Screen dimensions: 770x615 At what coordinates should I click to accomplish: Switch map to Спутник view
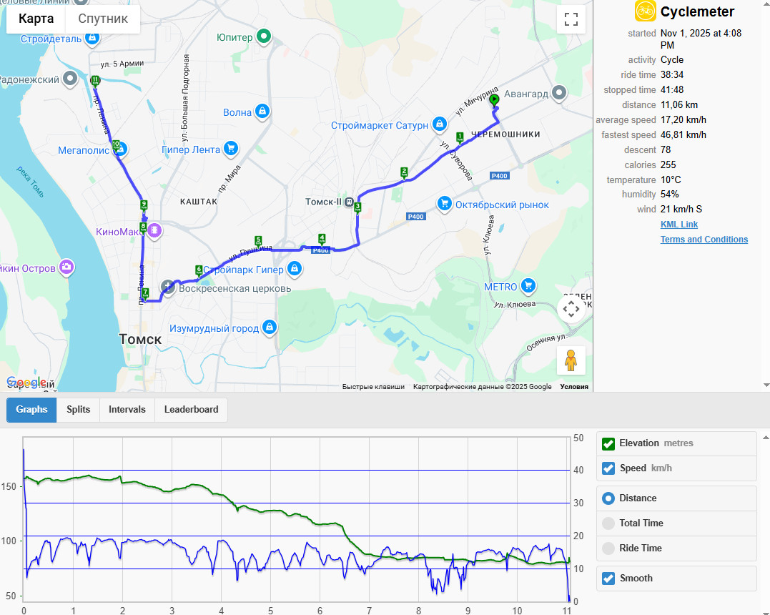pos(103,19)
